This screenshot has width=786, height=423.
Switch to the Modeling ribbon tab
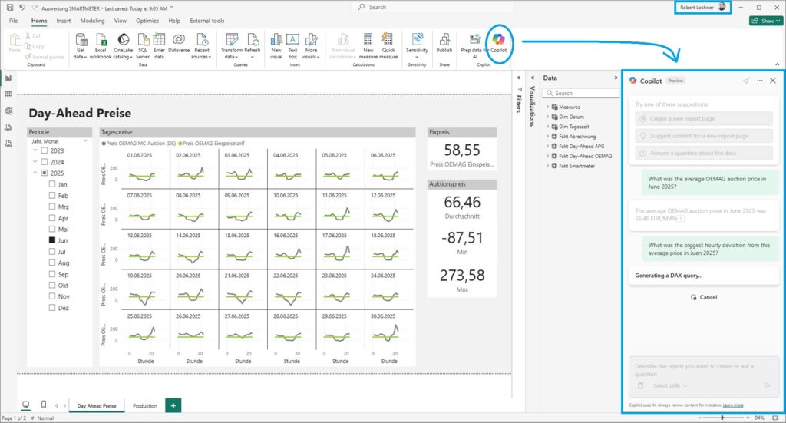tap(93, 21)
